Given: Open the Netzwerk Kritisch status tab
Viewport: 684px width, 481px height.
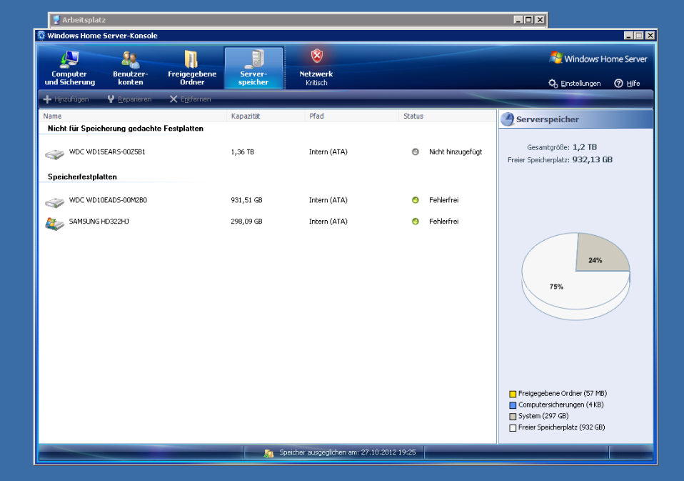Looking at the screenshot, I should pos(316,68).
